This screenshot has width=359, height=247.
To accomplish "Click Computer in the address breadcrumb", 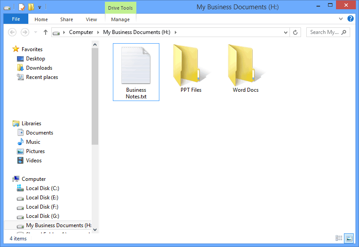I will coord(81,32).
